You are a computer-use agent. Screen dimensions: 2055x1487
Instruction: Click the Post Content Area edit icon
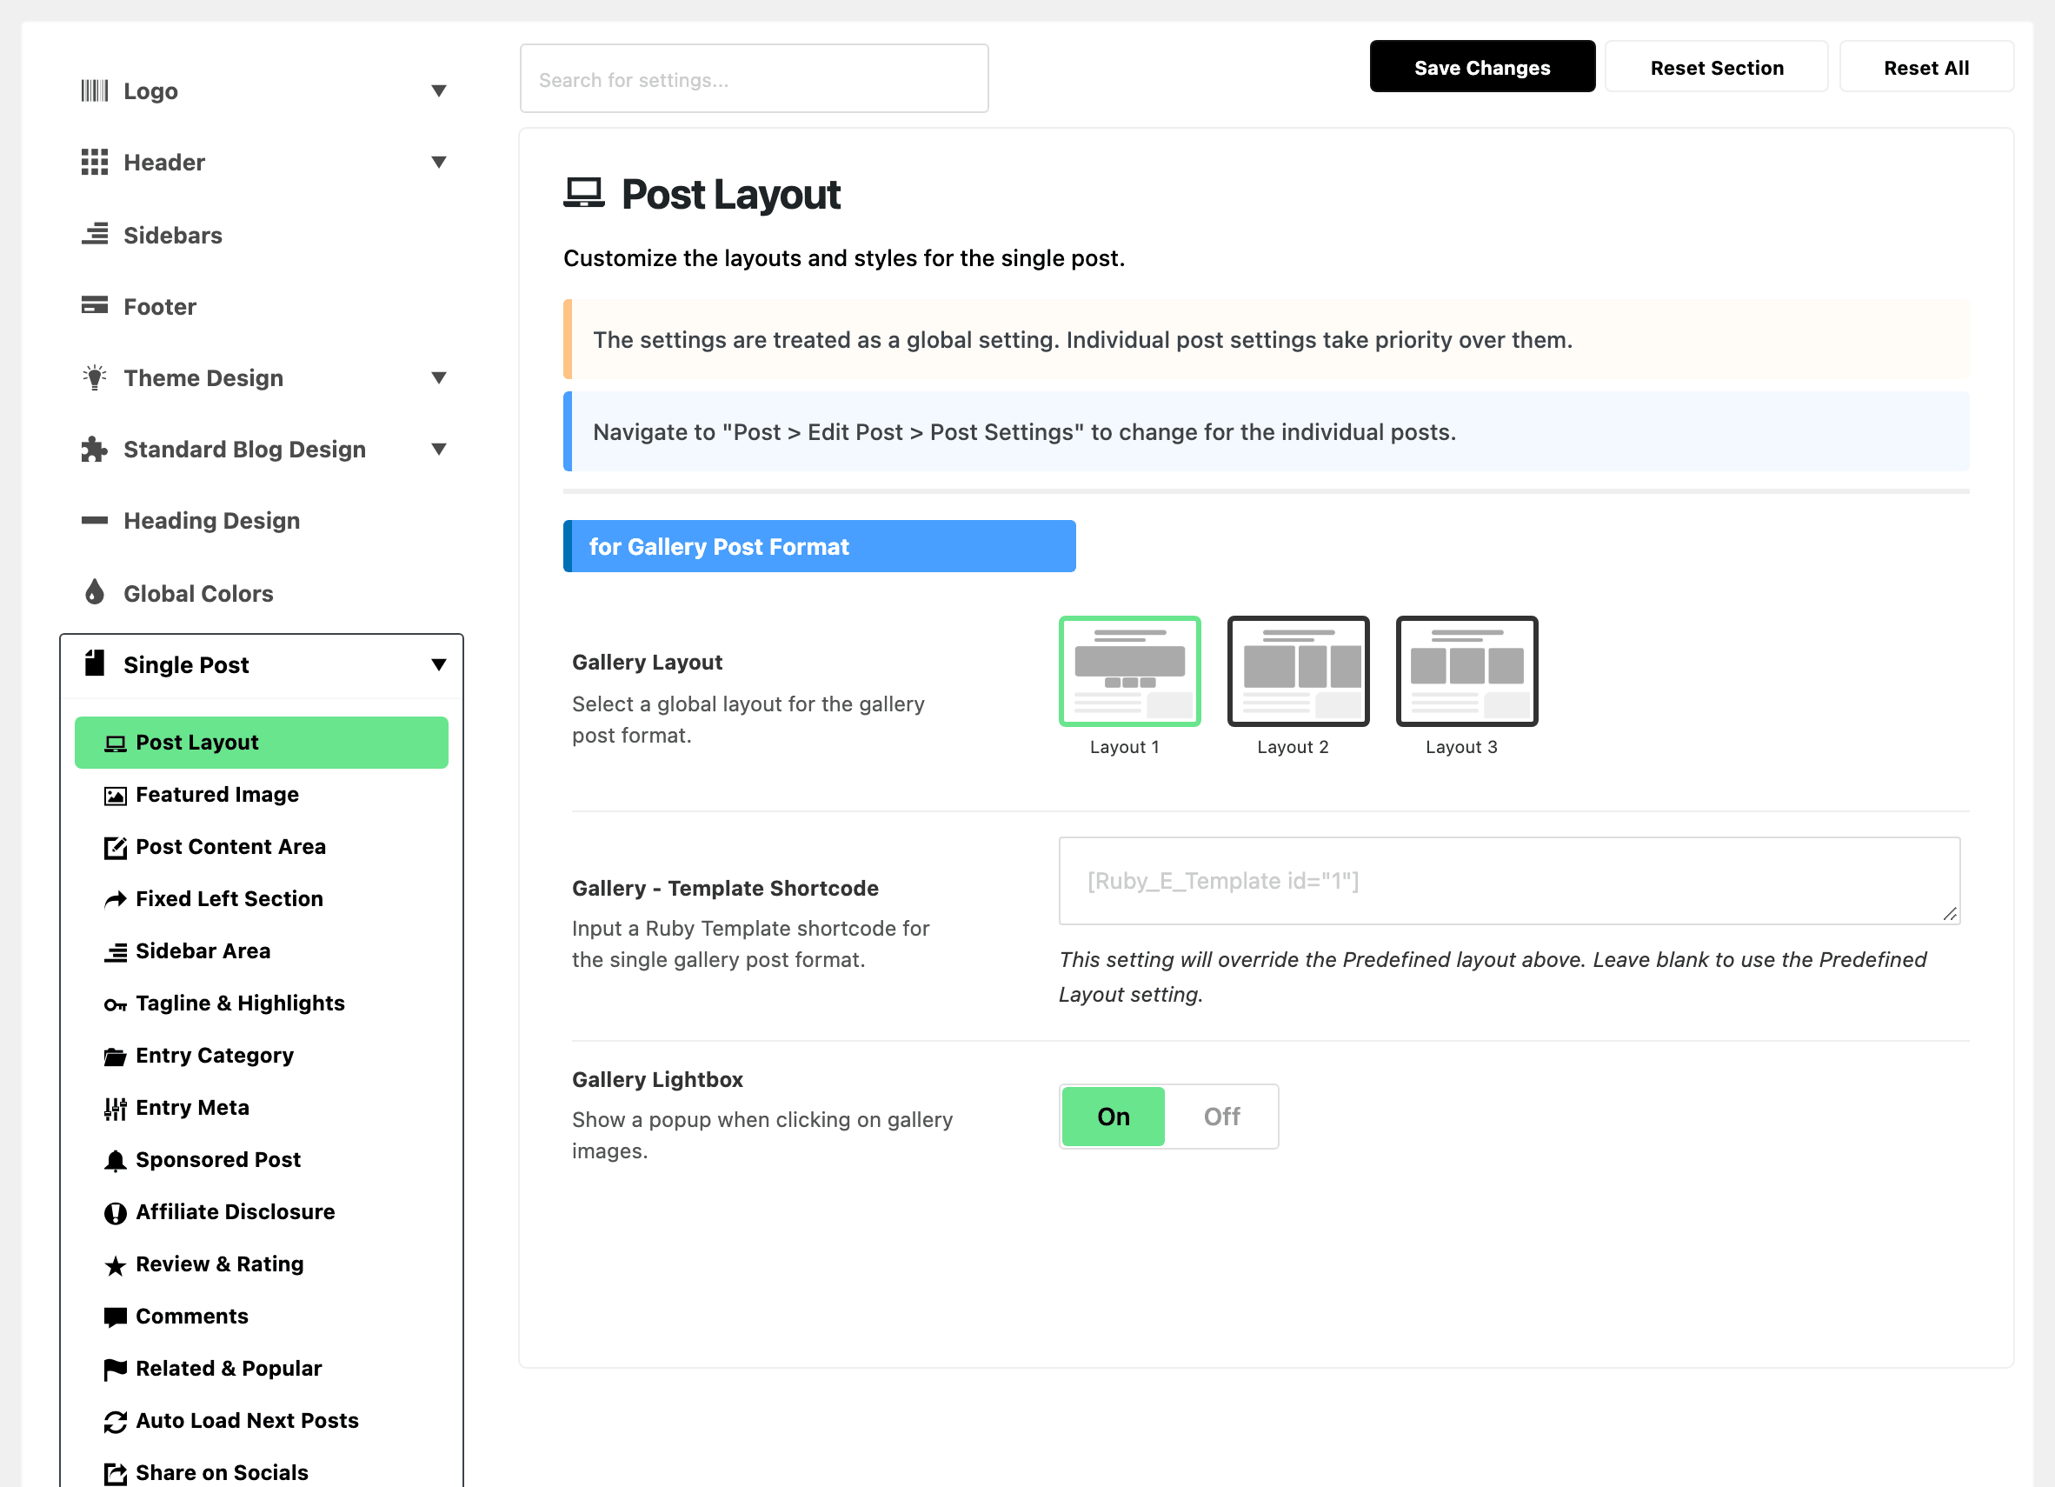[115, 848]
